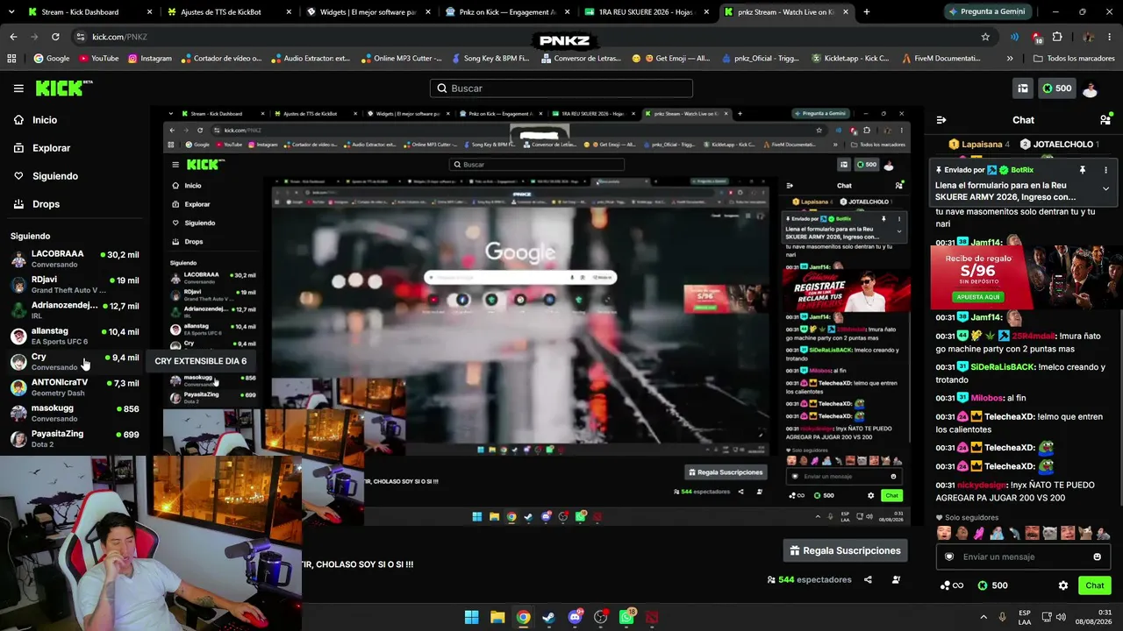
Task: Click PayasitaZing's avatar in the sidebar
Action: (x=18, y=438)
